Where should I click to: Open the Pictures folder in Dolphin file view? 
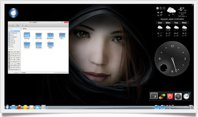pyautogui.click(x=27, y=45)
